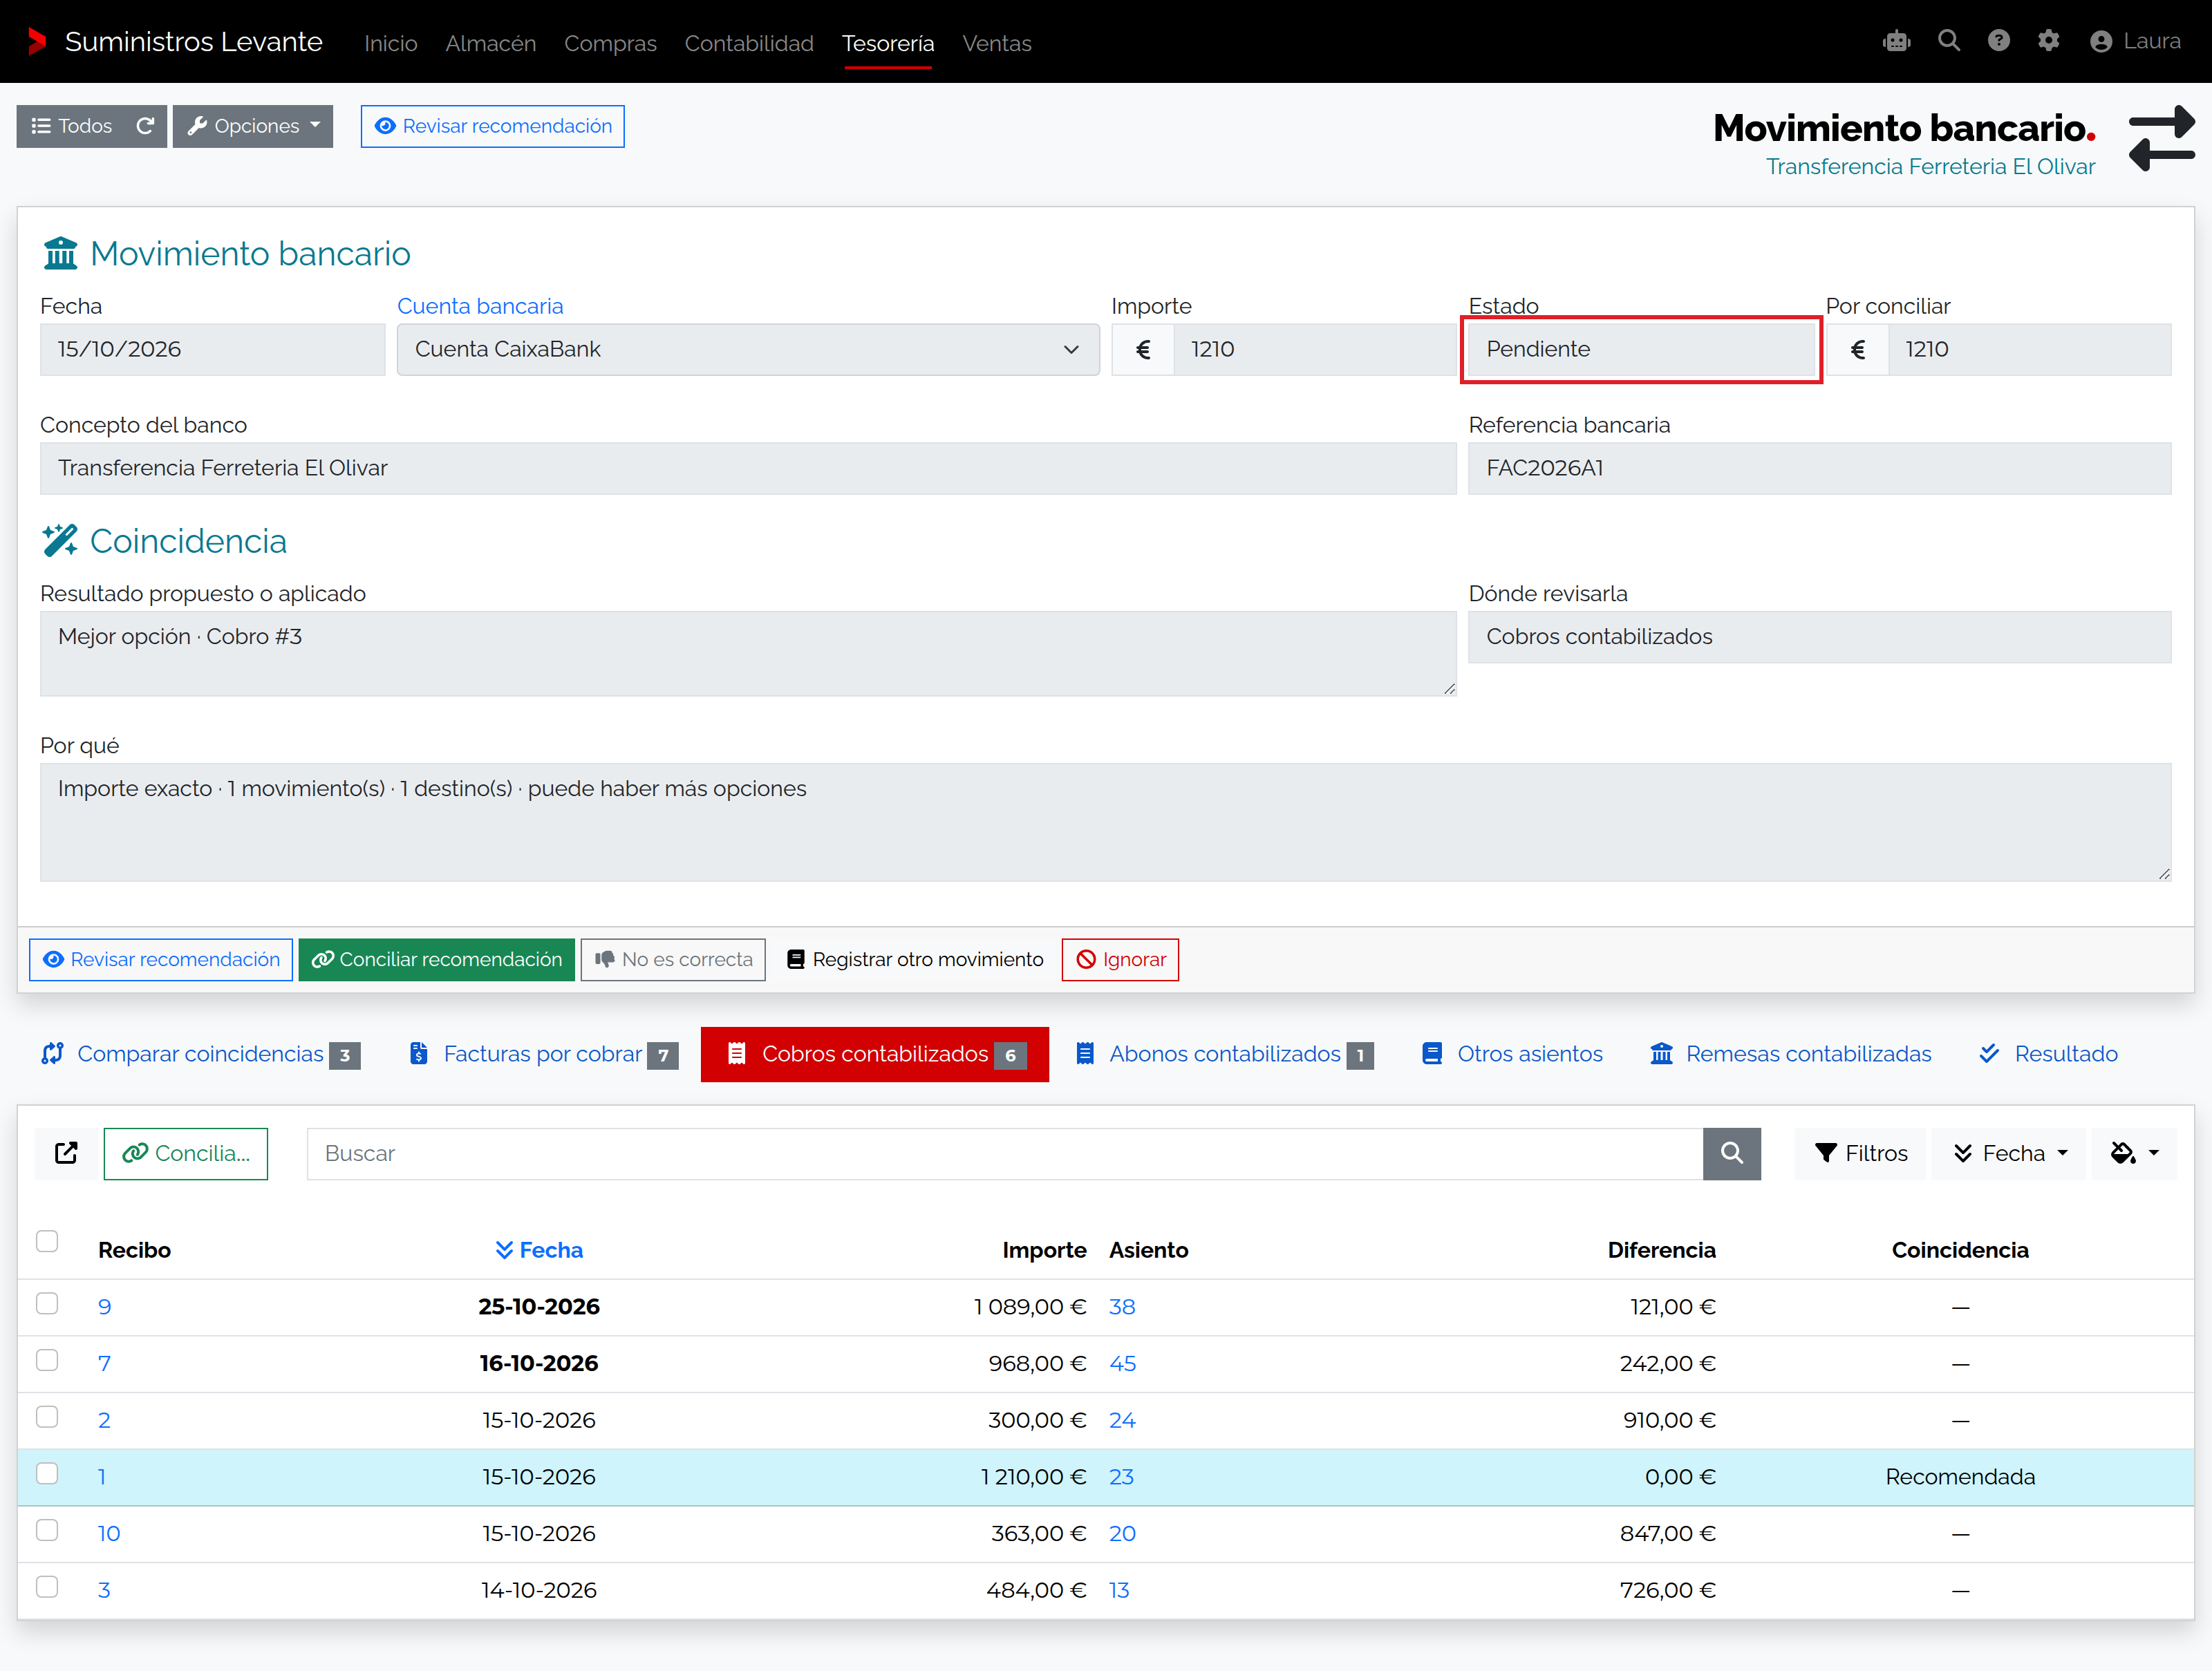This screenshot has width=2212, height=1671.
Task: Click the No es correcta button
Action: [x=673, y=960]
